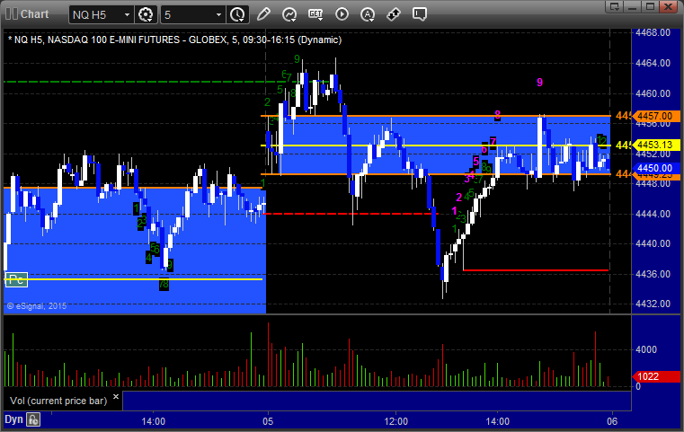Open the alerts 'A' circle menu
The image size is (684, 432).
(368, 14)
